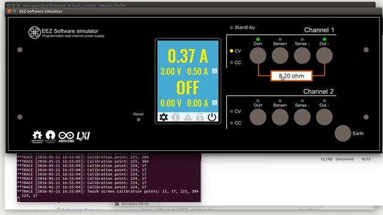Viewport: 383px width, 215px height.
Task: Click Channel 1 Sense - terminal
Action: [x=302, y=56]
